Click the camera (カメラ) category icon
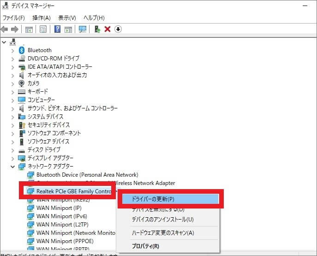Image resolution: width=317 pixels, height=256 pixels. coord(22,83)
